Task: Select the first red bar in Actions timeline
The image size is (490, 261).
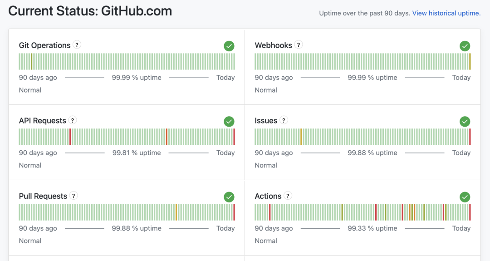Action: tap(269, 212)
